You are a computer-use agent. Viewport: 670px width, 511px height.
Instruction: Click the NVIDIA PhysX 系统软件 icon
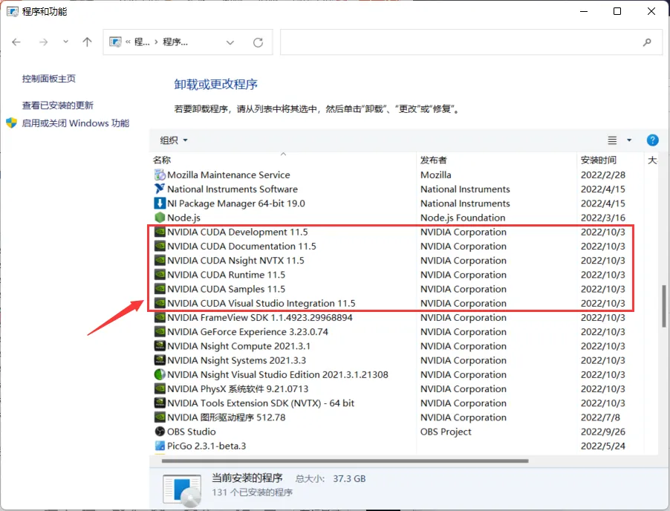(160, 388)
